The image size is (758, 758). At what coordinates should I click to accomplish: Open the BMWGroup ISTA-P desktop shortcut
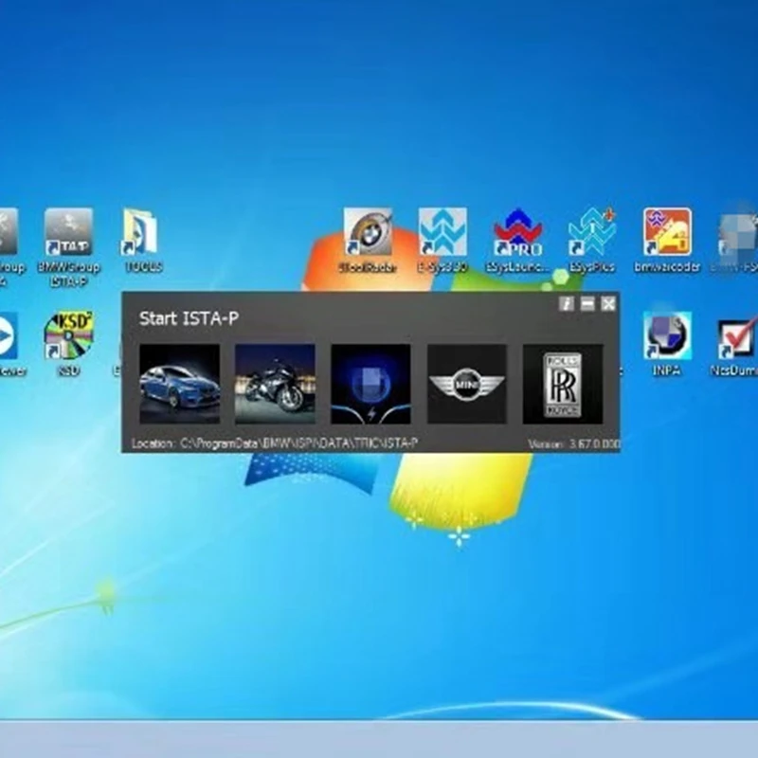click(68, 246)
